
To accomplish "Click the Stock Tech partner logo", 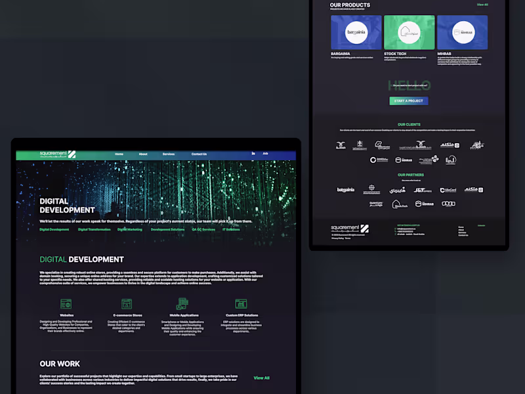I will [400, 204].
